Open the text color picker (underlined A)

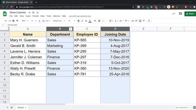[x=90, y=21]
